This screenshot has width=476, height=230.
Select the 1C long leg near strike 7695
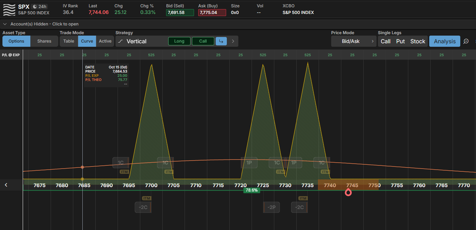pos(121,163)
